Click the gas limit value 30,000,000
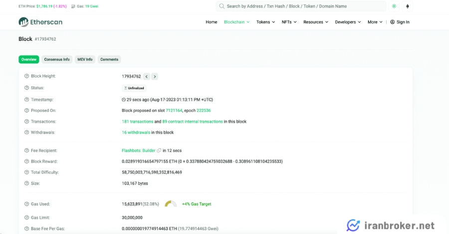The image size is (449, 234). (x=132, y=218)
